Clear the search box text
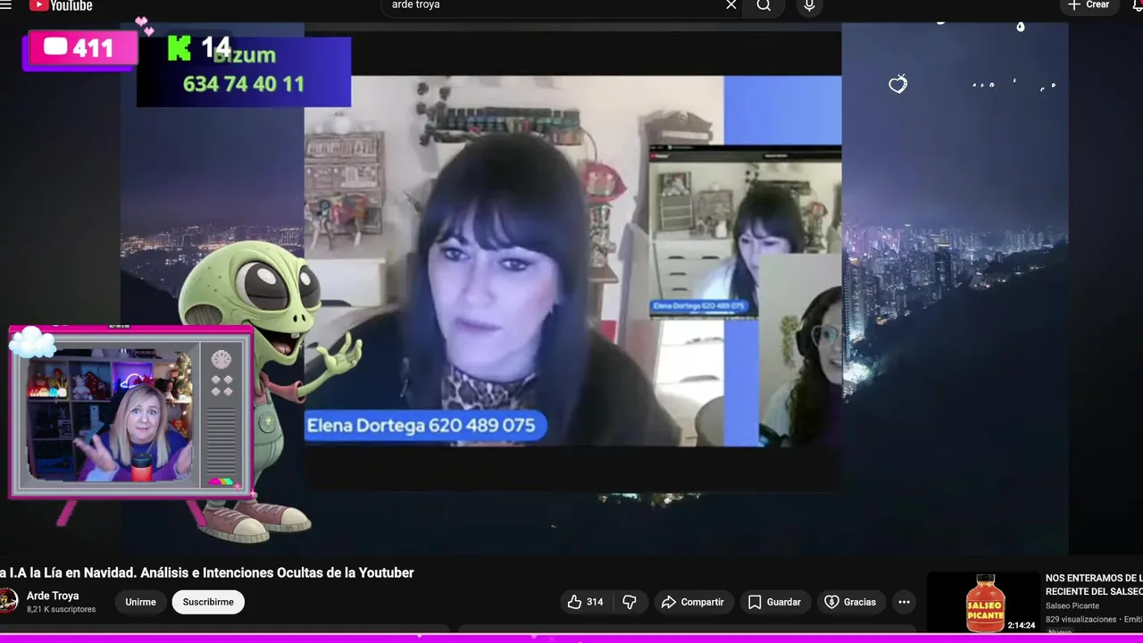The image size is (1143, 643). (731, 5)
